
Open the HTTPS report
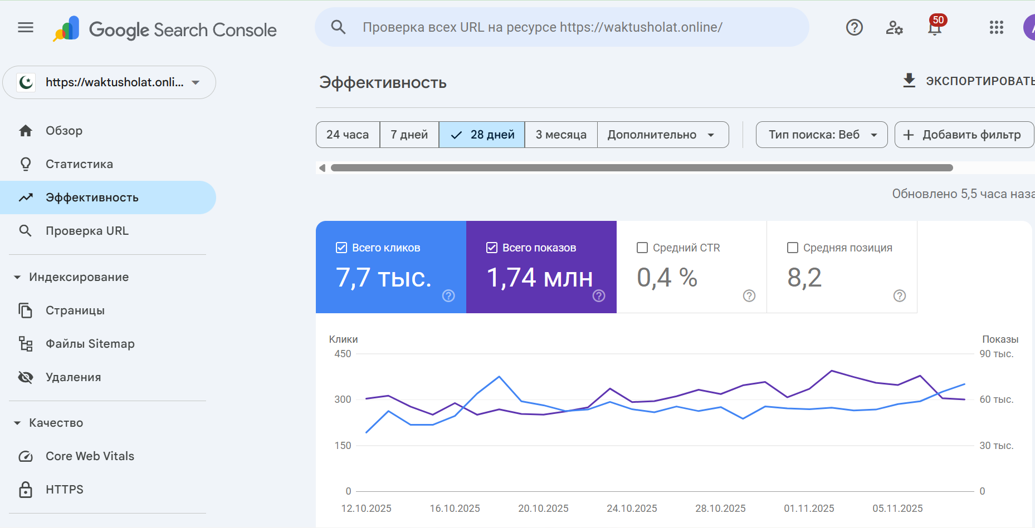pos(108,490)
